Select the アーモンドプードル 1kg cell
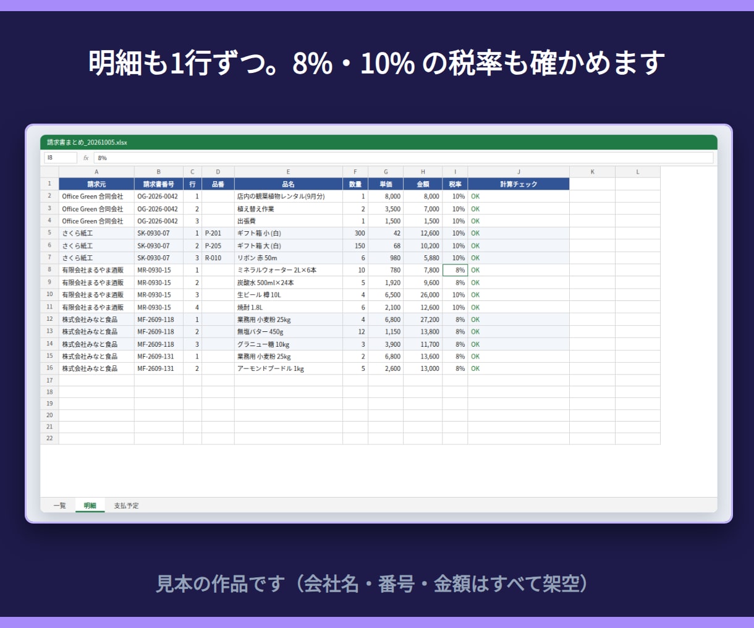The image size is (754, 628). coord(289,368)
